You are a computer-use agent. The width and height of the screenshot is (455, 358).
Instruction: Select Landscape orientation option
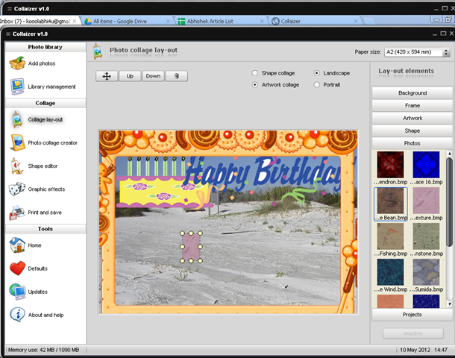(317, 73)
